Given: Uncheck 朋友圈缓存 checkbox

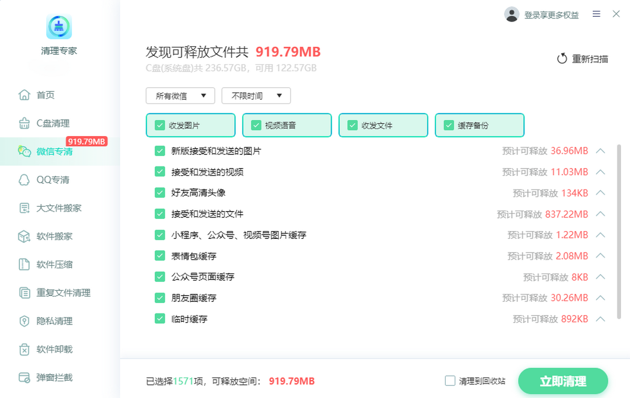Looking at the screenshot, I should (x=160, y=298).
